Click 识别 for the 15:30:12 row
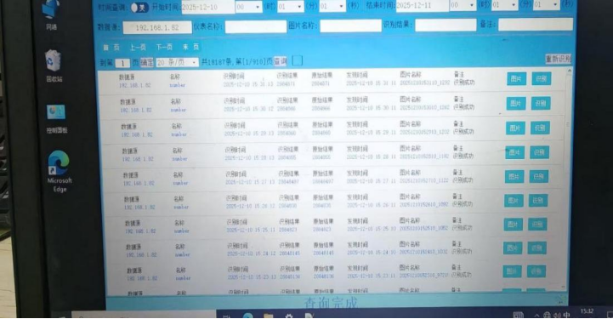The width and height of the screenshot is (613, 319). (x=540, y=103)
